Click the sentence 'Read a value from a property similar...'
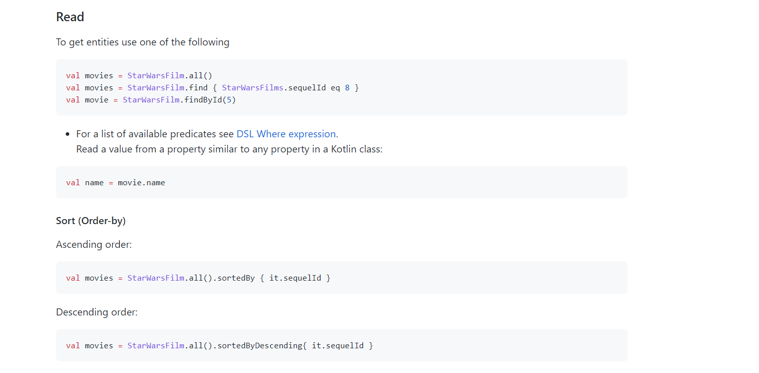Screen dimensions: 759x373 point(230,149)
